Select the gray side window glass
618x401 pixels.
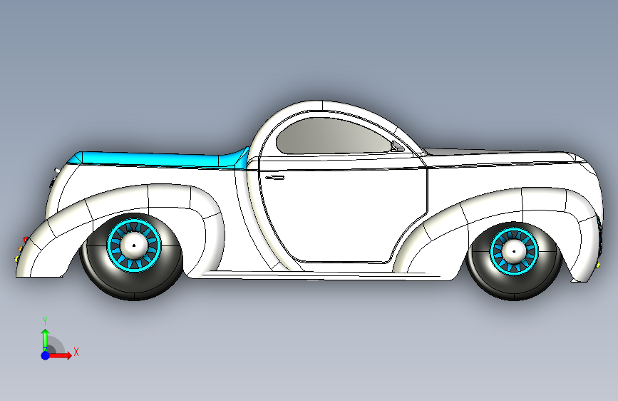pos(334,136)
